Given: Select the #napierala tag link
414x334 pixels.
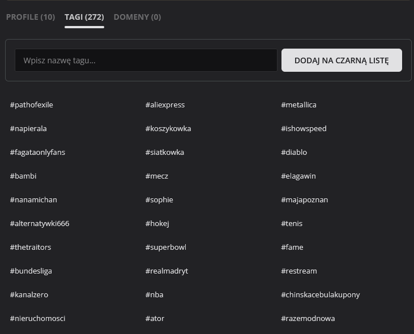Looking at the screenshot, I should pyautogui.click(x=28, y=128).
